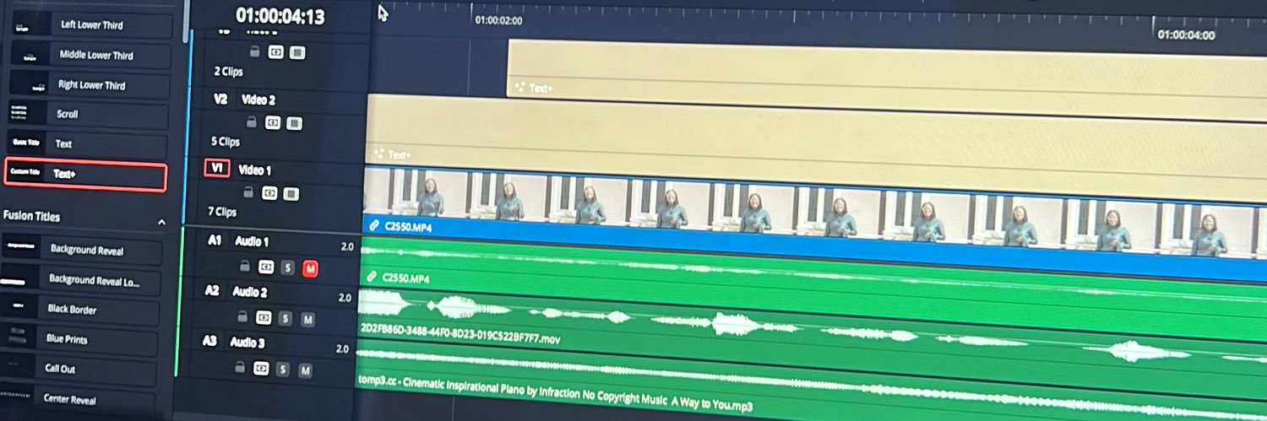
Task: Click the Audio 1 track name
Action: 251,242
